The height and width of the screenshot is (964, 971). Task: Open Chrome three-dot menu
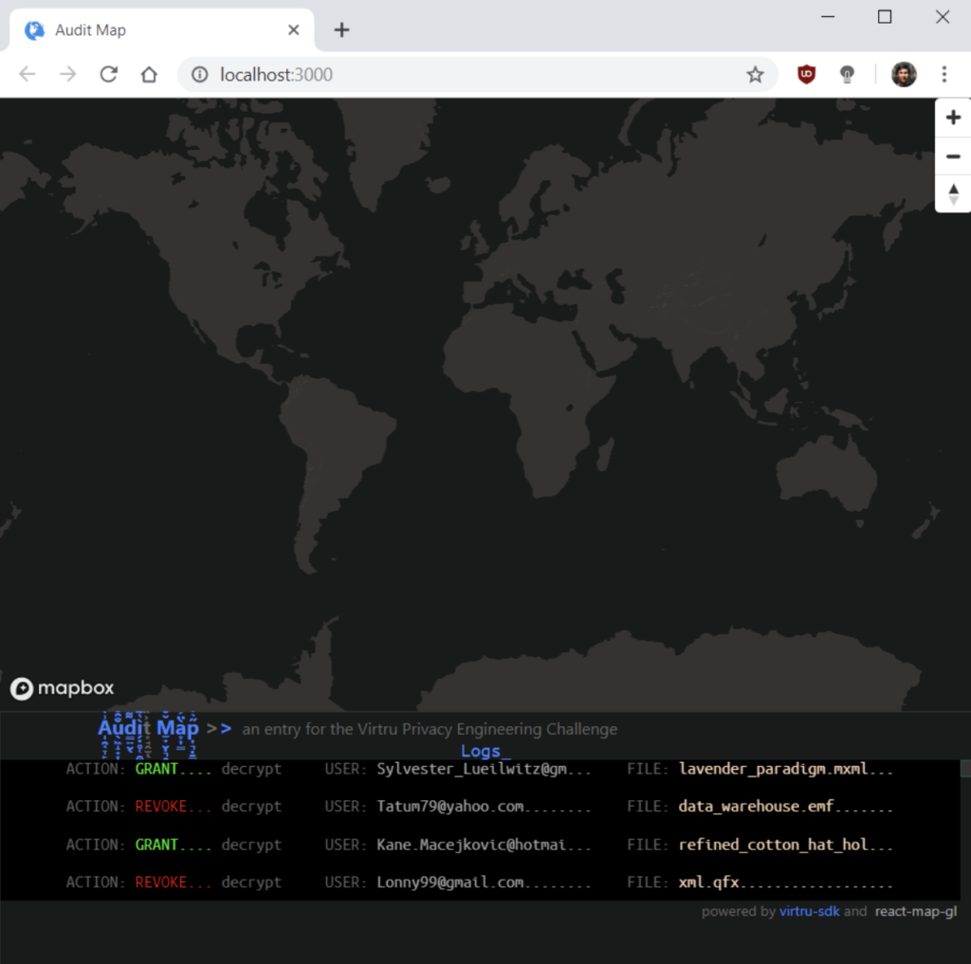pyautogui.click(x=944, y=75)
